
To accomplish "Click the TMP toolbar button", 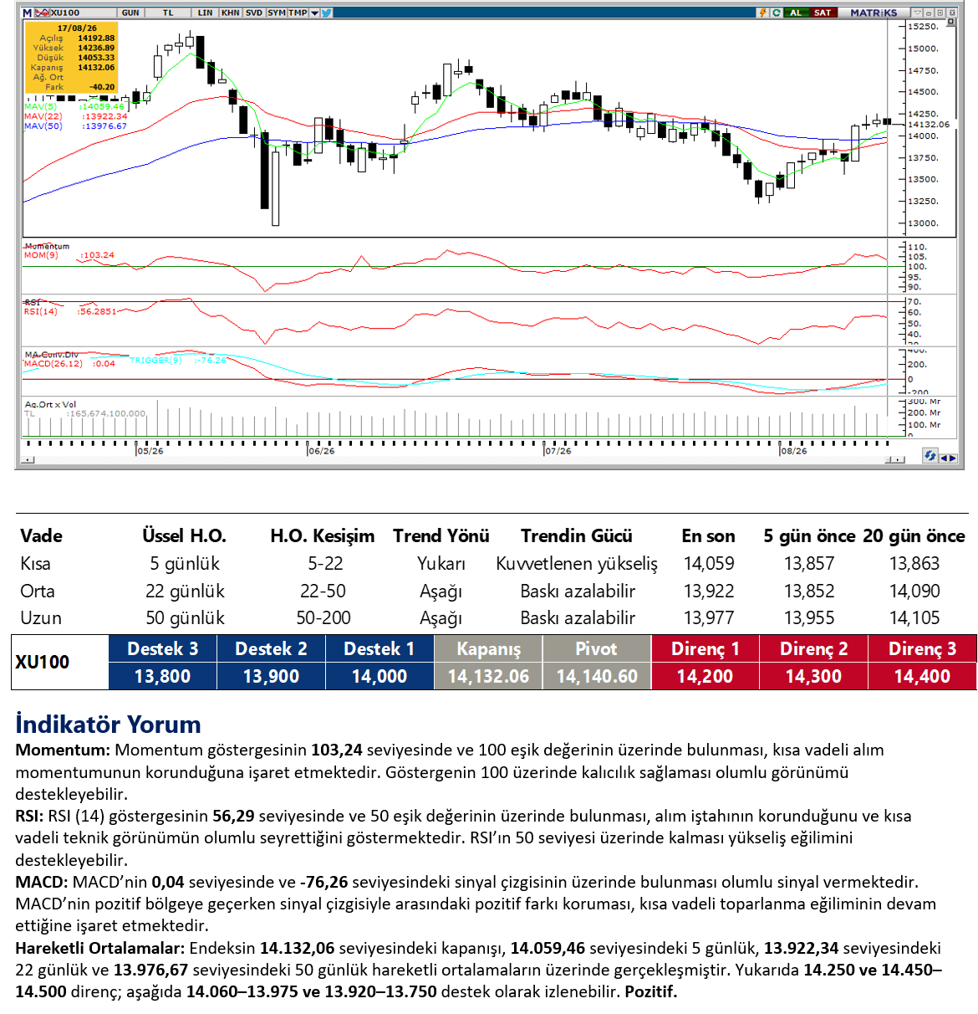I will [298, 13].
